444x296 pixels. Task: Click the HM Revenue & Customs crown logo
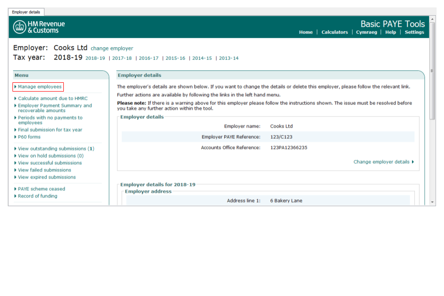(x=19, y=27)
